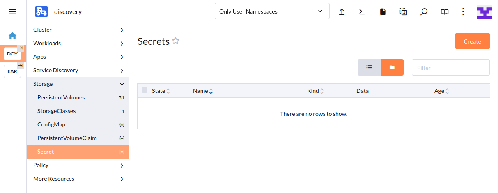Open PersistentVolumes in the sidebar
498x193 pixels.
61,97
